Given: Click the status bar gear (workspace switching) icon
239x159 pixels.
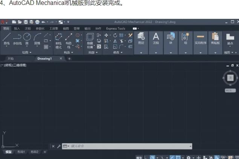Looking at the screenshot, I should tap(188, 157).
